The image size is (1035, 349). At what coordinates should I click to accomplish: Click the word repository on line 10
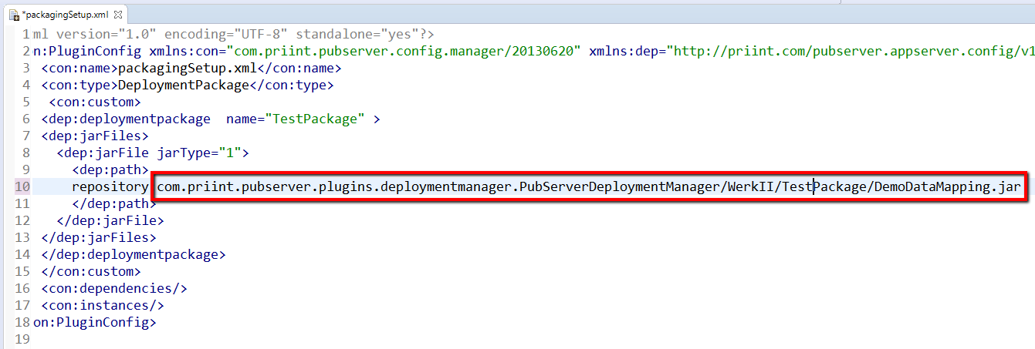(109, 187)
